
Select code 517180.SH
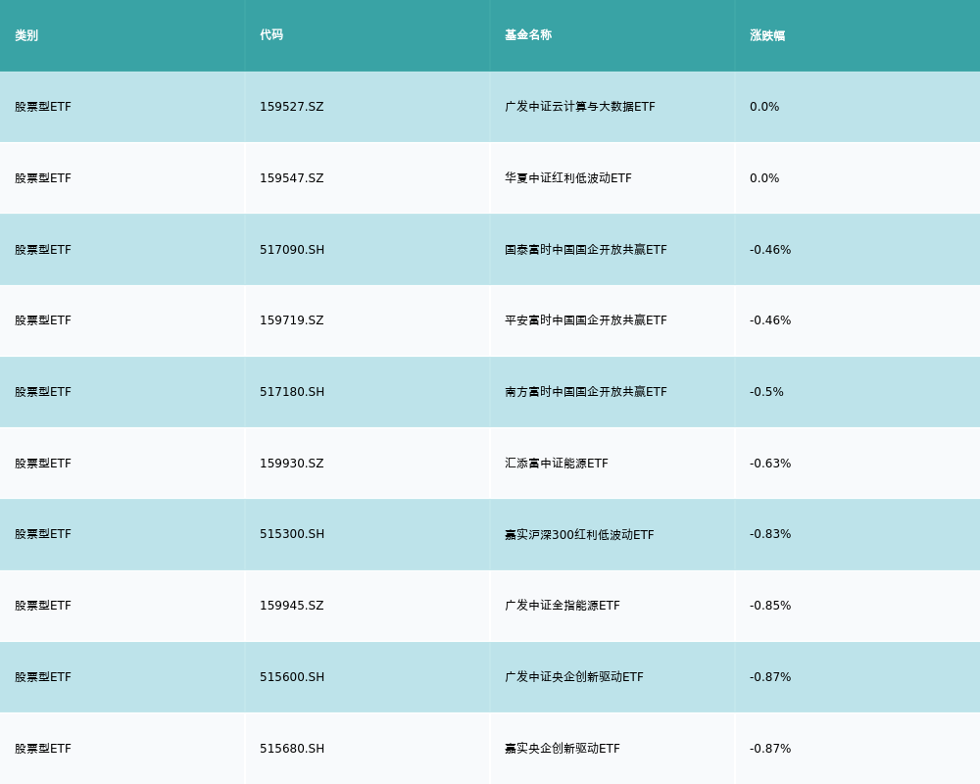[292, 392]
